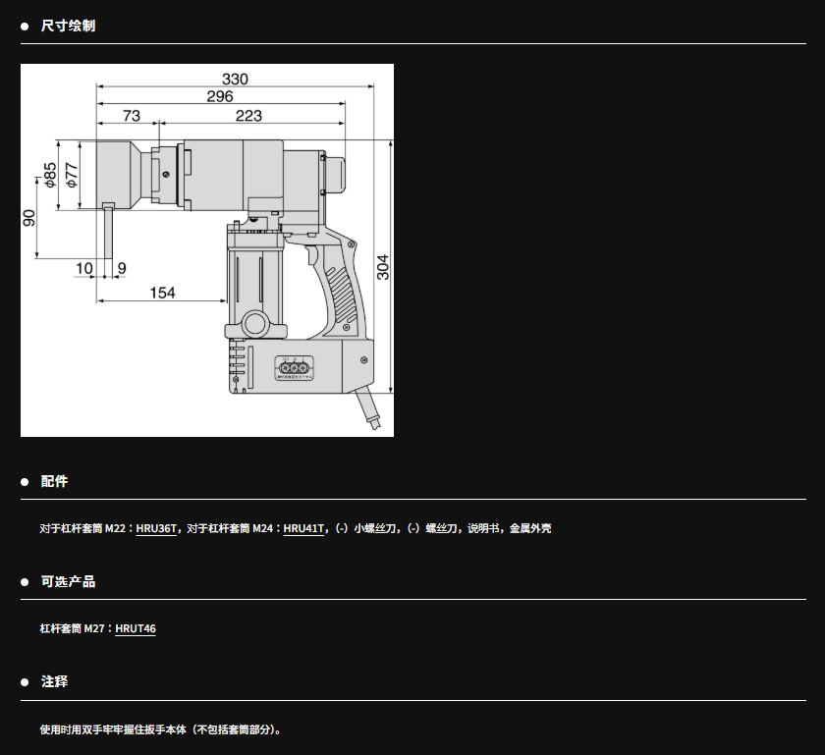
Task: Click the bullet beside 可选产品 heading
Action: click(26, 582)
